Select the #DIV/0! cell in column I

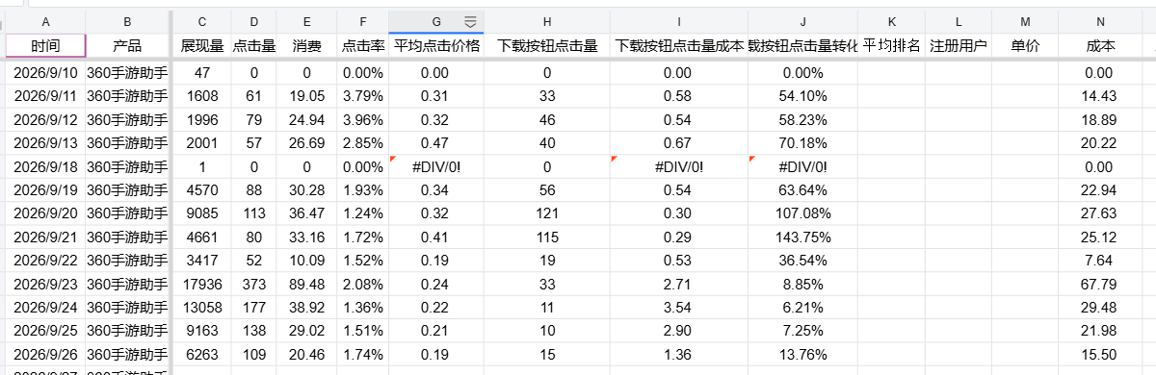(678, 166)
